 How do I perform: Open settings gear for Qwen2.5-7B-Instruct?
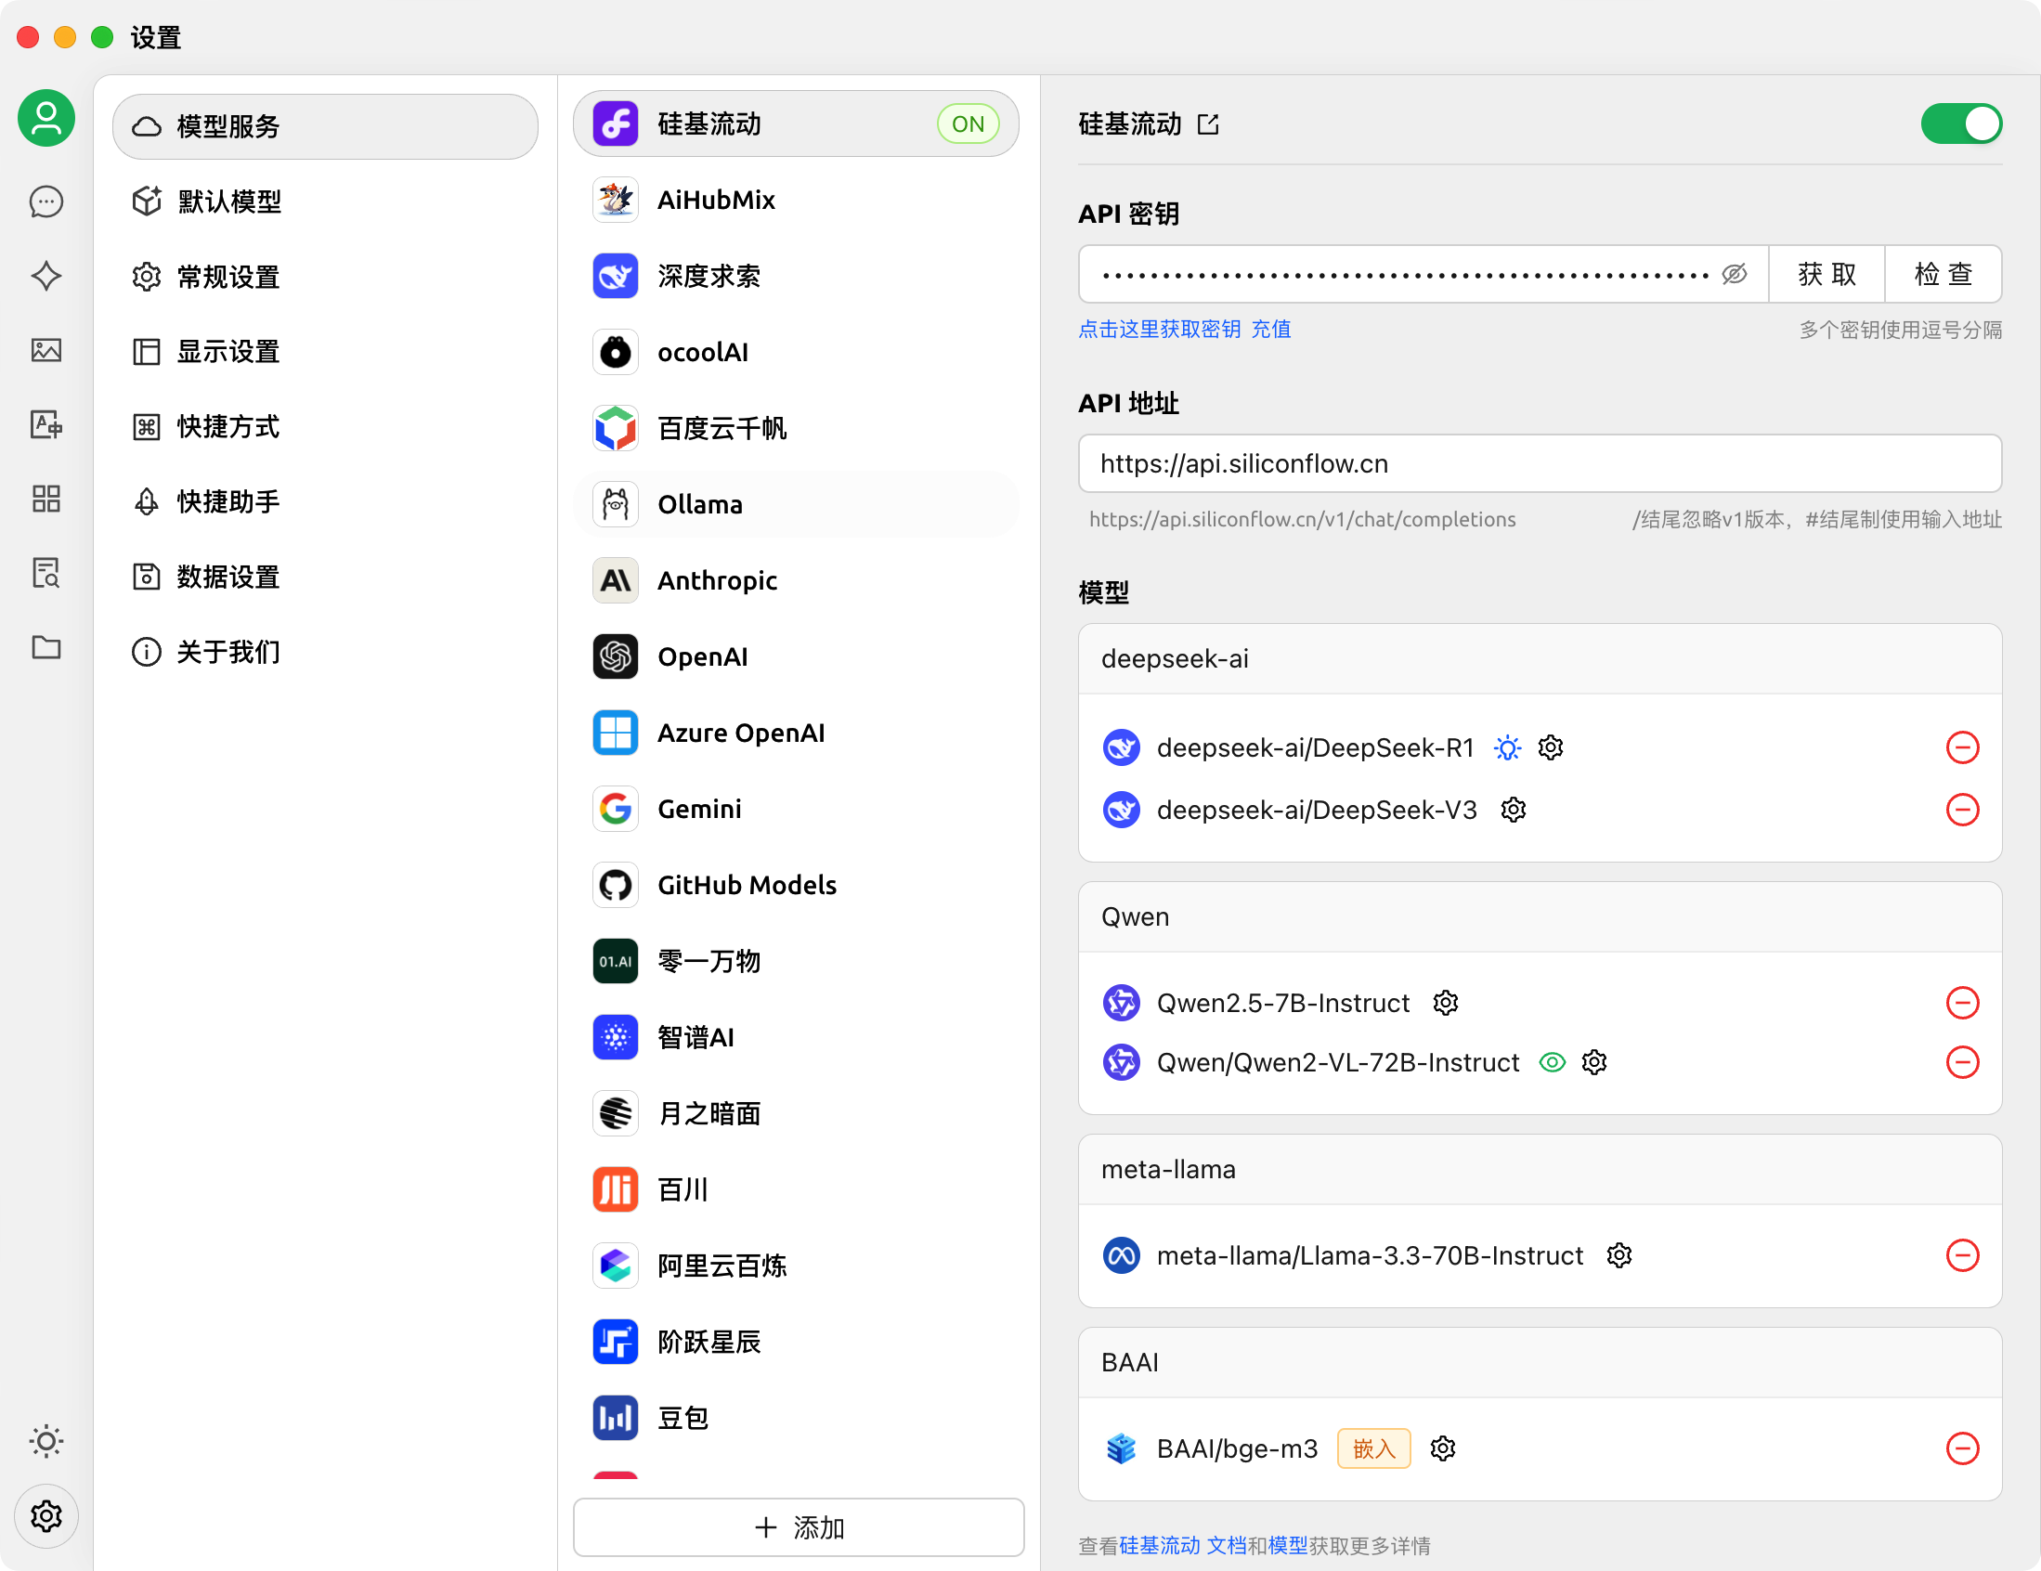click(x=1445, y=1003)
